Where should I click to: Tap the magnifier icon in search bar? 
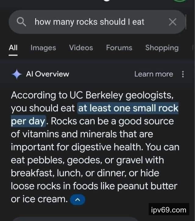(21, 22)
